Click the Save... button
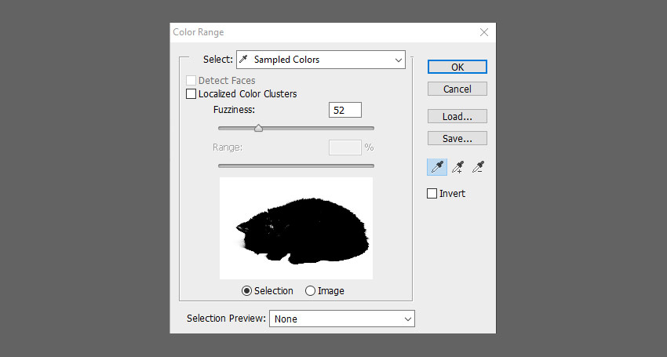The height and width of the screenshot is (357, 667). click(457, 138)
